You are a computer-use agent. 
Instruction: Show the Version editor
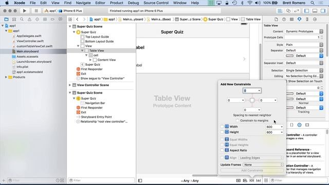coord(297,11)
